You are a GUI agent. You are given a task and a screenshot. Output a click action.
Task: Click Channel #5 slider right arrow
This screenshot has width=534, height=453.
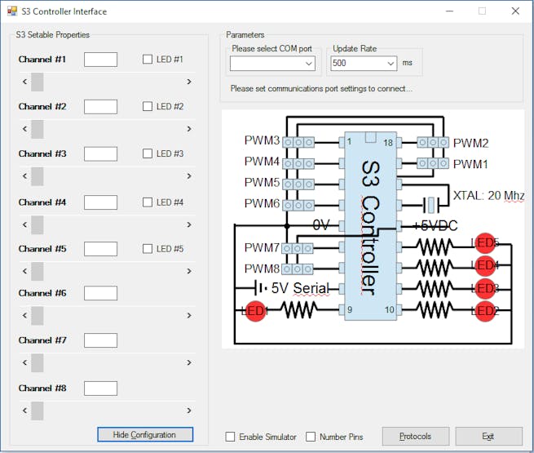click(189, 271)
